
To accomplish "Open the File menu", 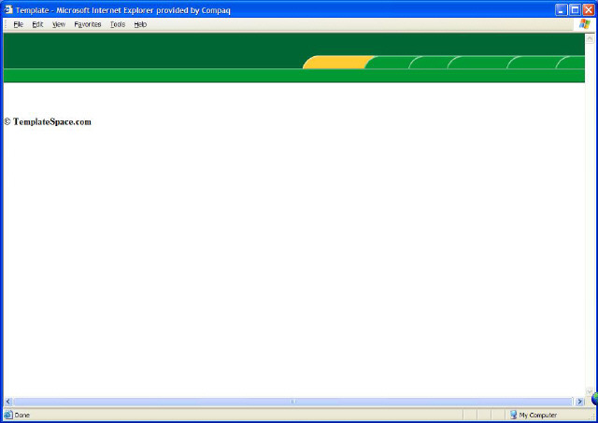I will pyautogui.click(x=18, y=24).
